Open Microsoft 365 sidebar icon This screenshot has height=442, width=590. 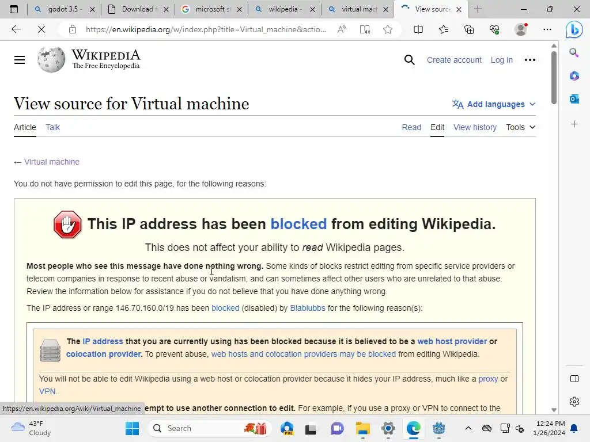[574, 76]
